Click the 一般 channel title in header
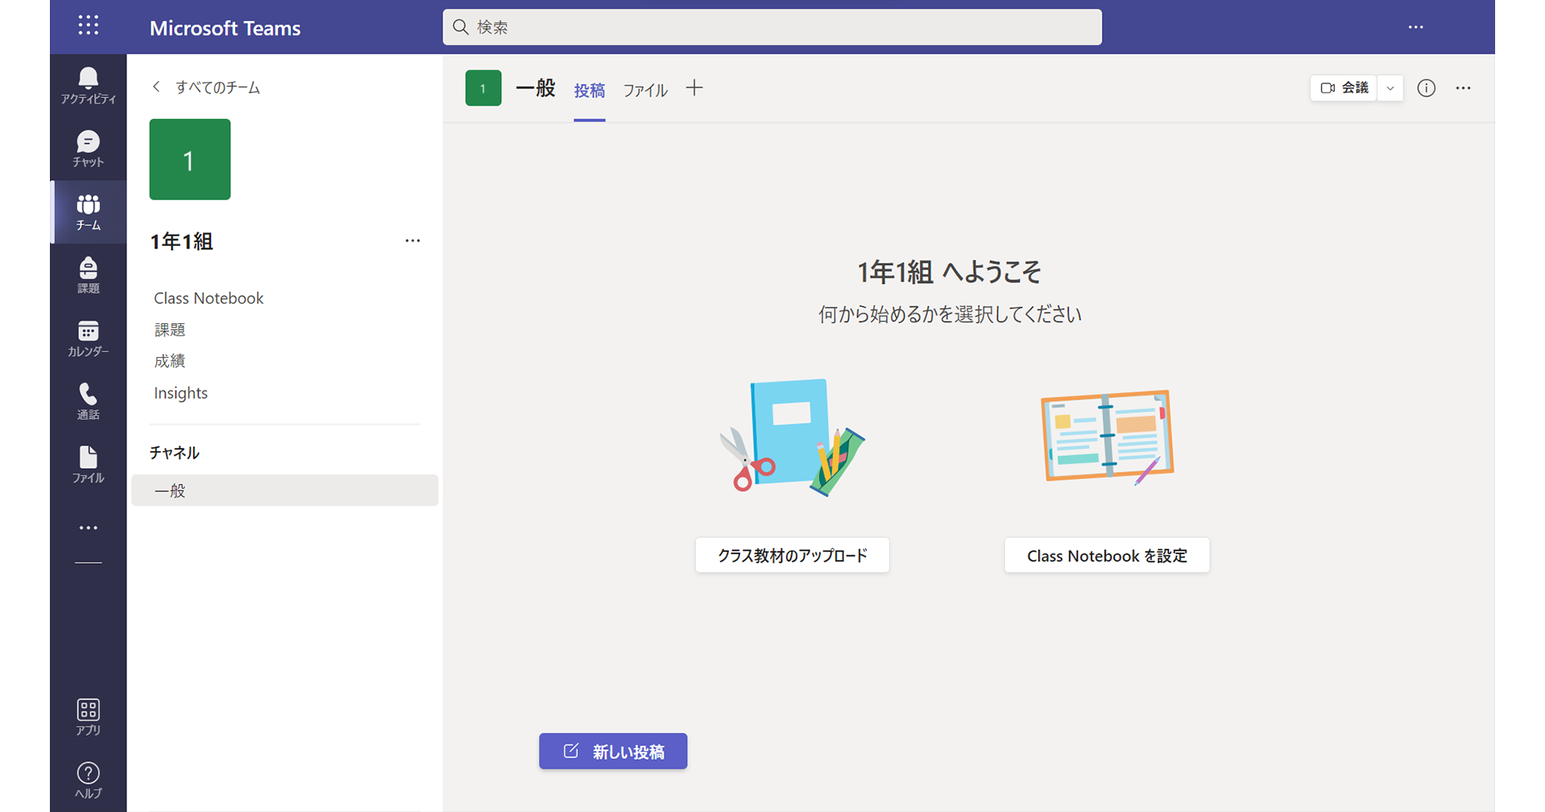The image size is (1545, 812). point(535,88)
